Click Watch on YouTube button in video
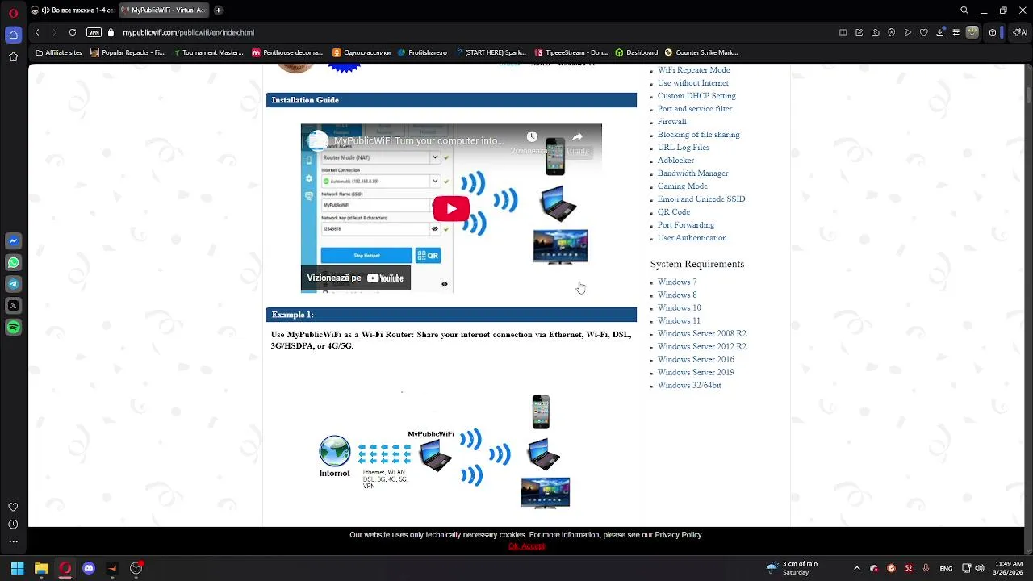Image resolution: width=1033 pixels, height=581 pixels. [x=356, y=278]
